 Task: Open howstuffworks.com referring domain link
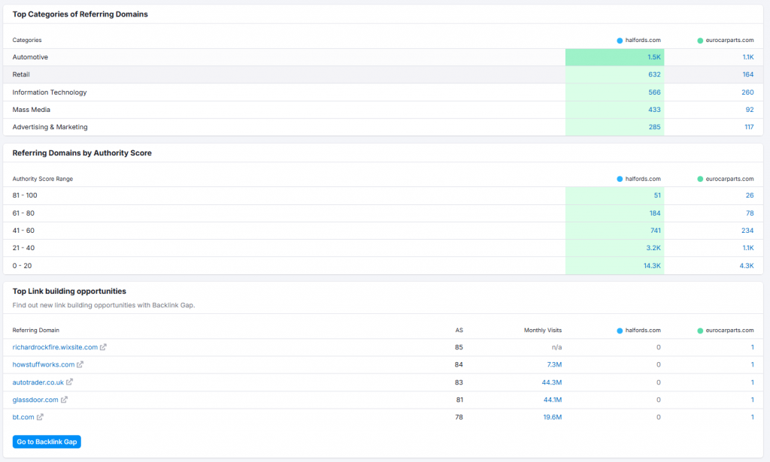(x=44, y=364)
